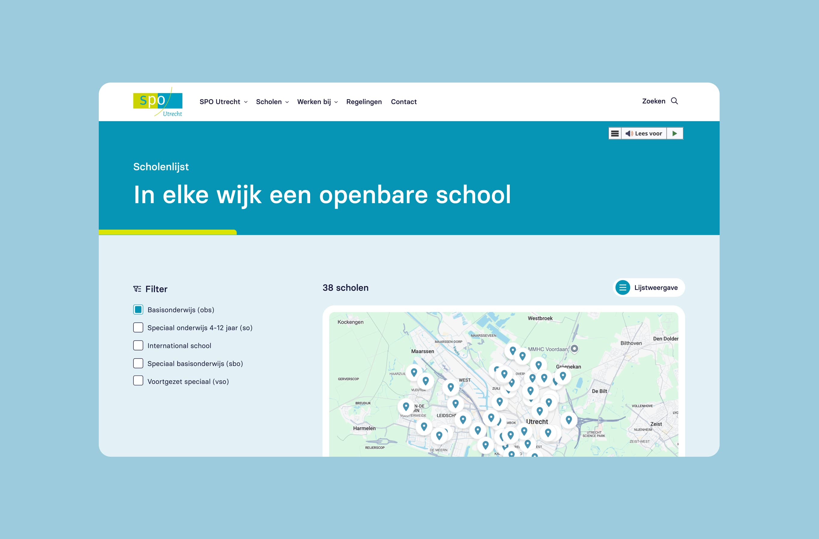The width and height of the screenshot is (819, 539).
Task: Click the Scholenlijst breadcrumb heading
Action: tap(161, 167)
